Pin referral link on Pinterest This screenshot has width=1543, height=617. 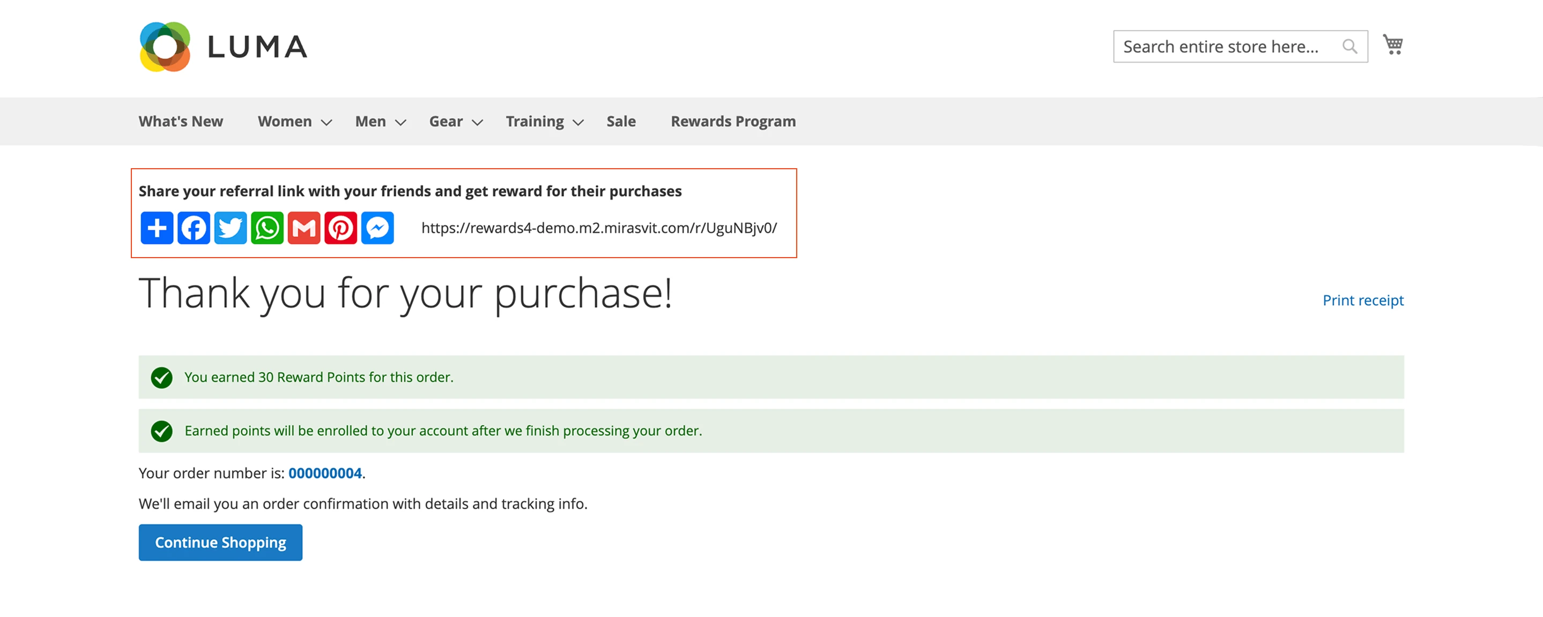(x=341, y=228)
